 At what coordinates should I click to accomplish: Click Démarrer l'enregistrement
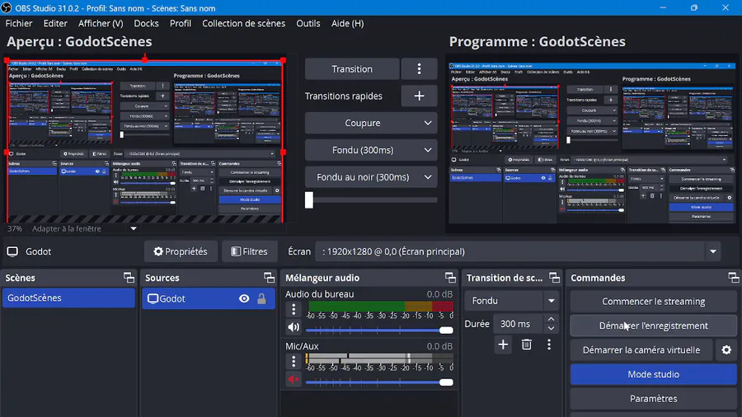[x=653, y=326]
